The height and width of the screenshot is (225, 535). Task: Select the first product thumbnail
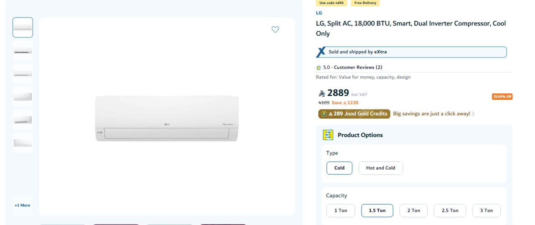tap(23, 27)
